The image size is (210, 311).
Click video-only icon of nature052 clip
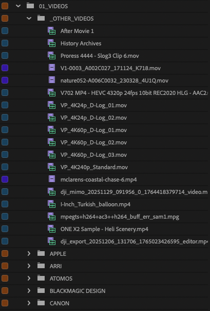click(52, 80)
